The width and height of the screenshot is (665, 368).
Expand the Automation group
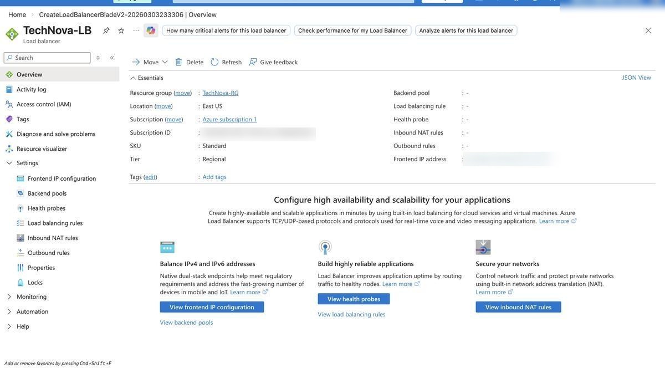(x=9, y=311)
